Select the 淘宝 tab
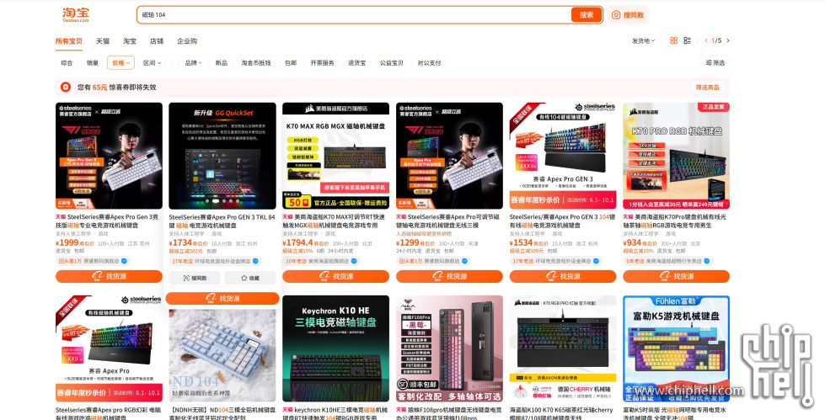The height and width of the screenshot is (420, 825). (130, 41)
